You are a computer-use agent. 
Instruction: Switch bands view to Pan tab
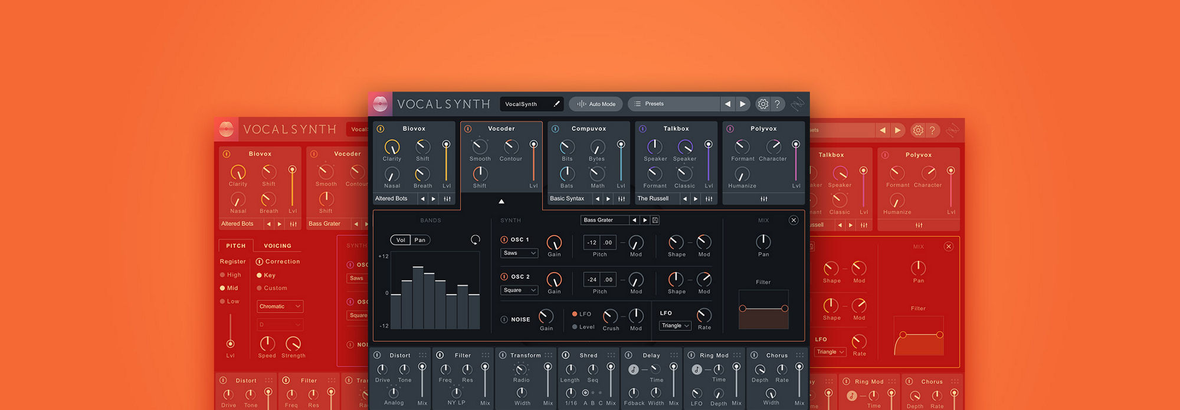pyautogui.click(x=420, y=240)
